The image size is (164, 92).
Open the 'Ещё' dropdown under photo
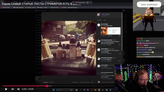coord(92,82)
